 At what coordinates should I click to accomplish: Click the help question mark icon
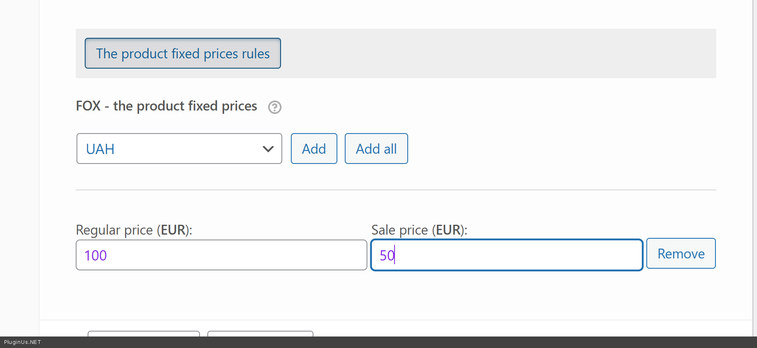point(274,107)
